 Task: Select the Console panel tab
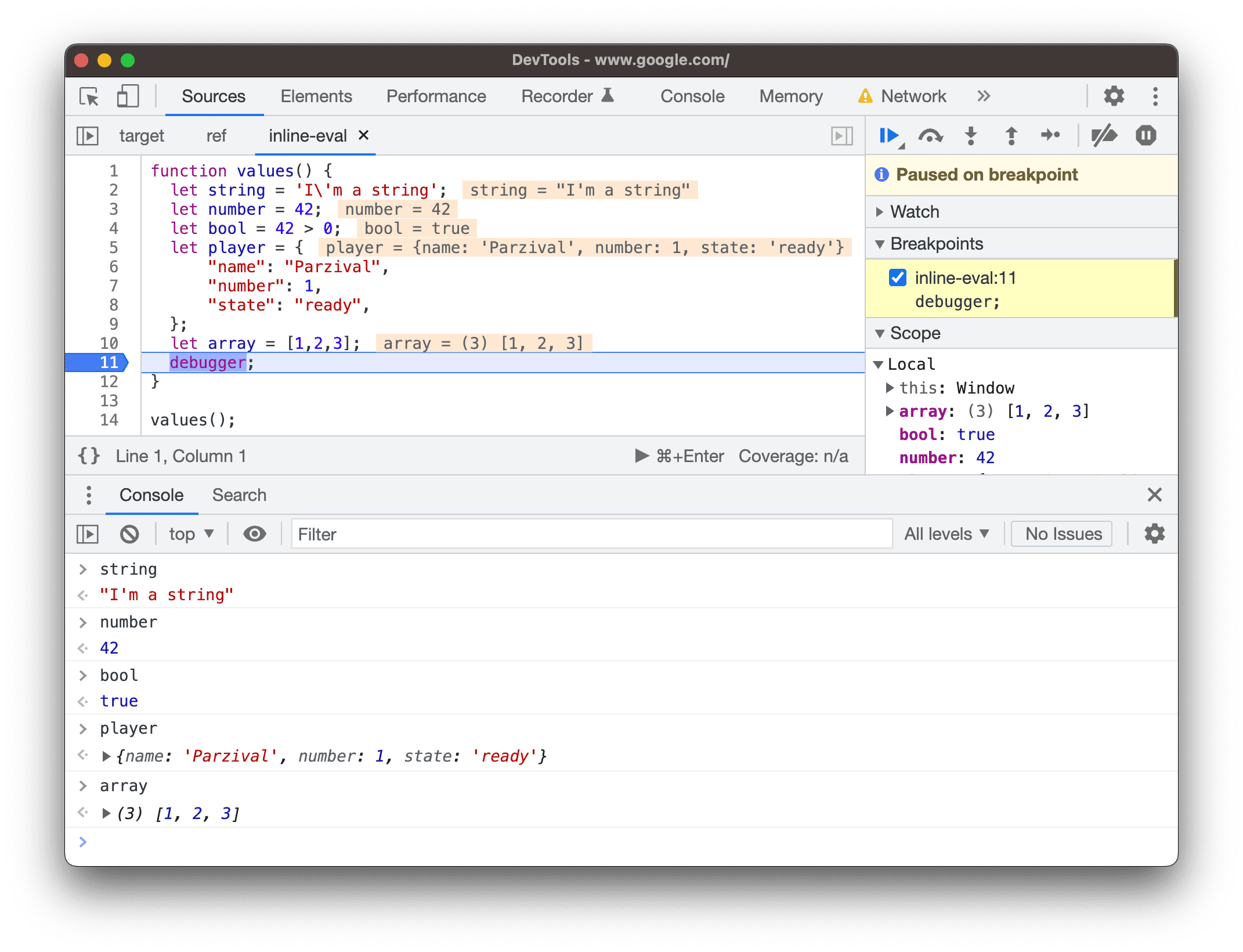pyautogui.click(x=151, y=494)
